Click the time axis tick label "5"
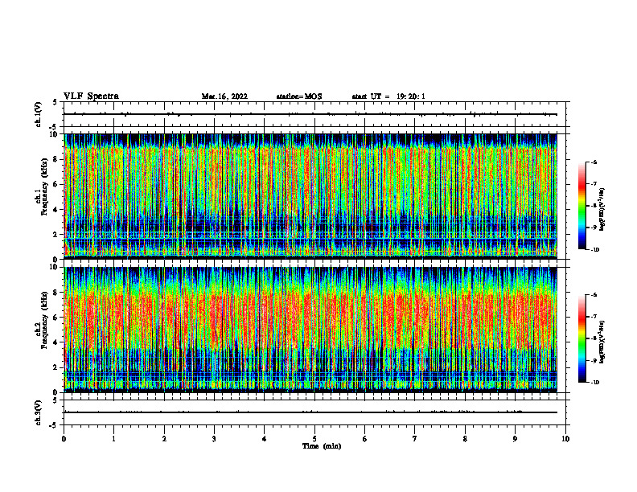The image size is (637, 492). [314, 439]
